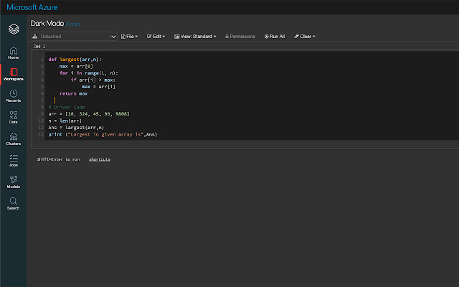Image resolution: width=459 pixels, height=287 pixels.
Task: Open Clusters from the sidebar
Action: (x=14, y=139)
